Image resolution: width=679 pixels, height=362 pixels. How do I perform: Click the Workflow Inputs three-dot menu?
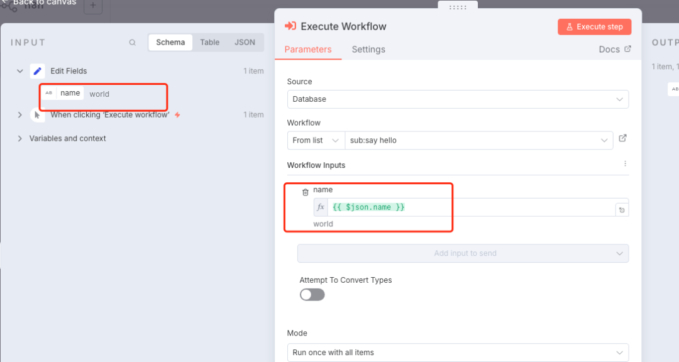pyautogui.click(x=625, y=163)
